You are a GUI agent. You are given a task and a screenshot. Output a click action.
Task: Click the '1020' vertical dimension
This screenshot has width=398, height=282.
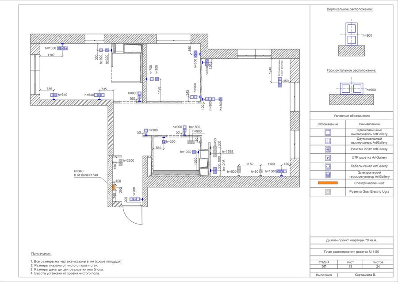pos(195,161)
